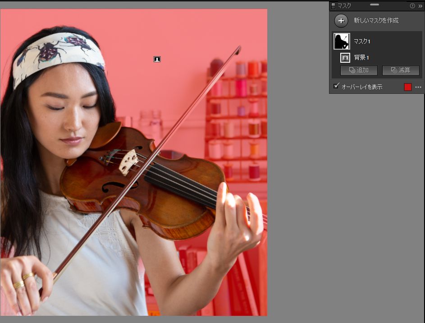This screenshot has width=425, height=323.
Task: Click the マスク1 name text
Action: 362,41
